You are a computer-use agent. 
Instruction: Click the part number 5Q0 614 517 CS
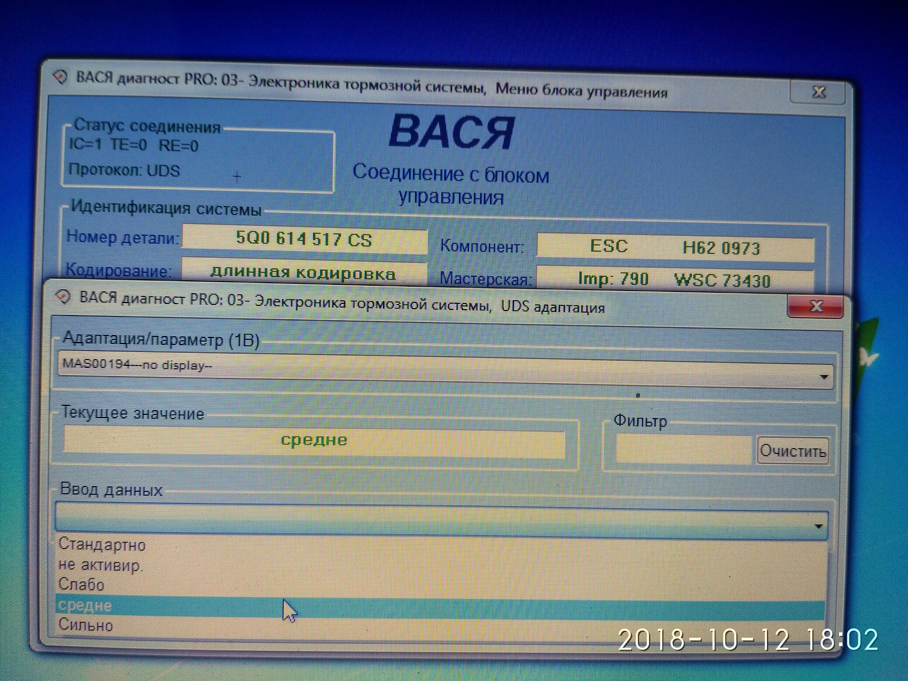(305, 238)
